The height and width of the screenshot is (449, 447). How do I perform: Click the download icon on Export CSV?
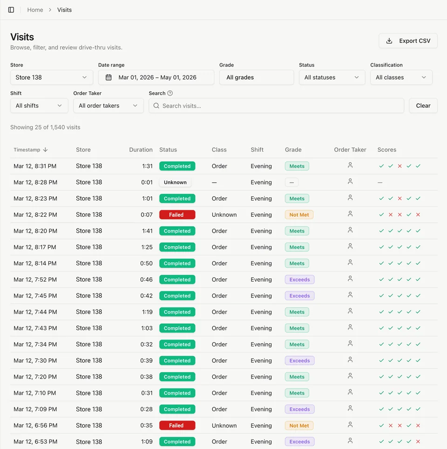tap(389, 41)
